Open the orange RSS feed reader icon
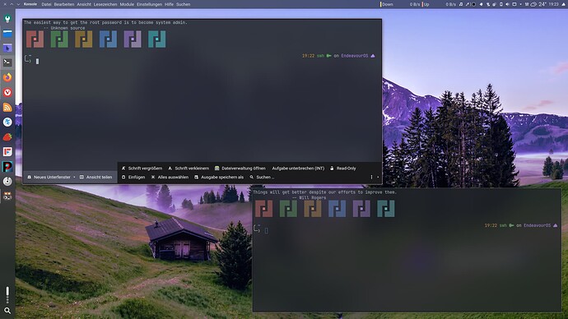Image resolution: width=568 pixels, height=319 pixels. [7, 107]
